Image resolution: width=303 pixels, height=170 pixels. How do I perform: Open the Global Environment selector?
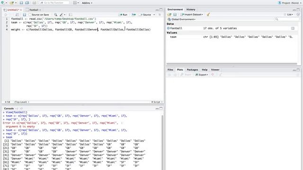pos(182,19)
